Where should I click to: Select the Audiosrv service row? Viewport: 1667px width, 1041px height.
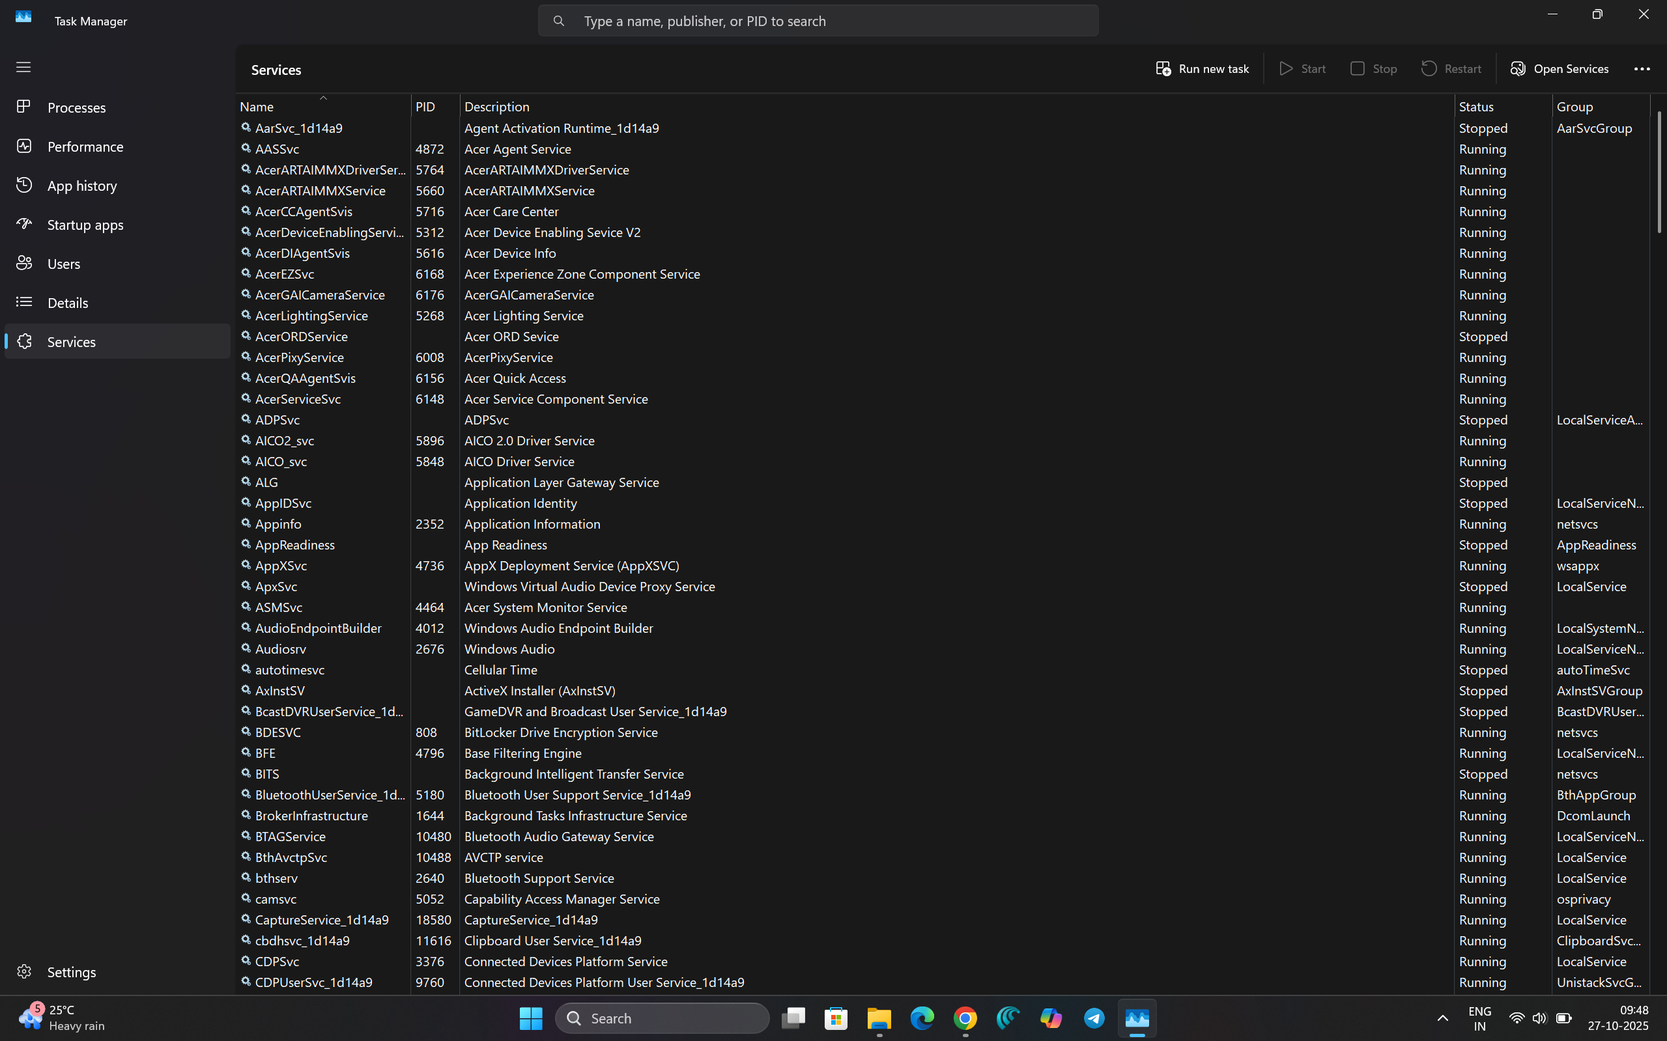(280, 648)
